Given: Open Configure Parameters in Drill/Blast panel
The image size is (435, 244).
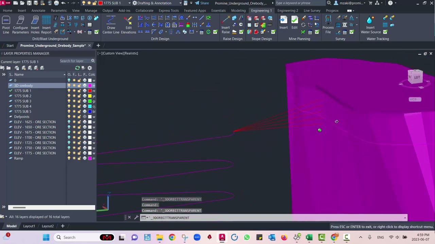Looking at the screenshot, I should click(x=20, y=25).
